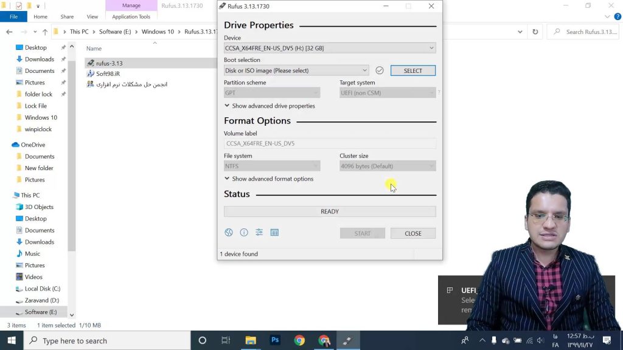Viewport: 623px width, 350px height.
Task: Open Cortana circle icon on taskbar
Action: [202, 340]
